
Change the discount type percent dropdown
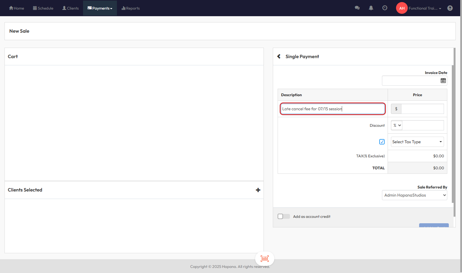click(397, 125)
